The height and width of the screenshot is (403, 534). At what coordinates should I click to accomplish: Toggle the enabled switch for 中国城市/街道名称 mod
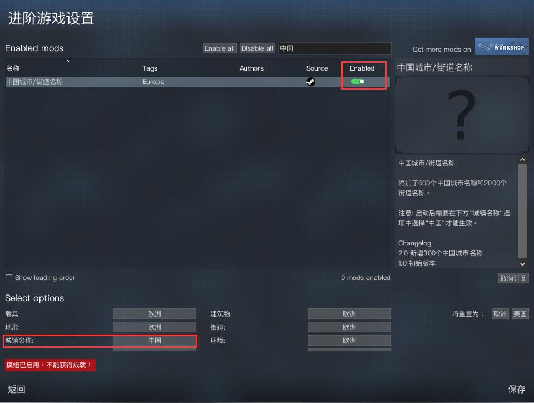point(358,82)
